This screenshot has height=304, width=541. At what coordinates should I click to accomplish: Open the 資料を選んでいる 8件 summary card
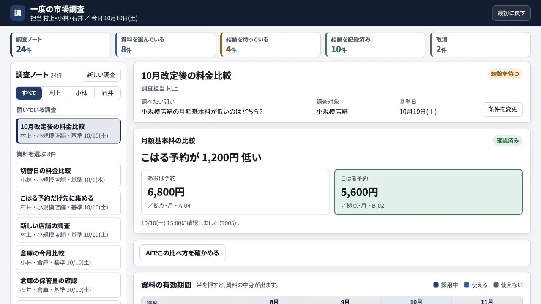(x=165, y=44)
